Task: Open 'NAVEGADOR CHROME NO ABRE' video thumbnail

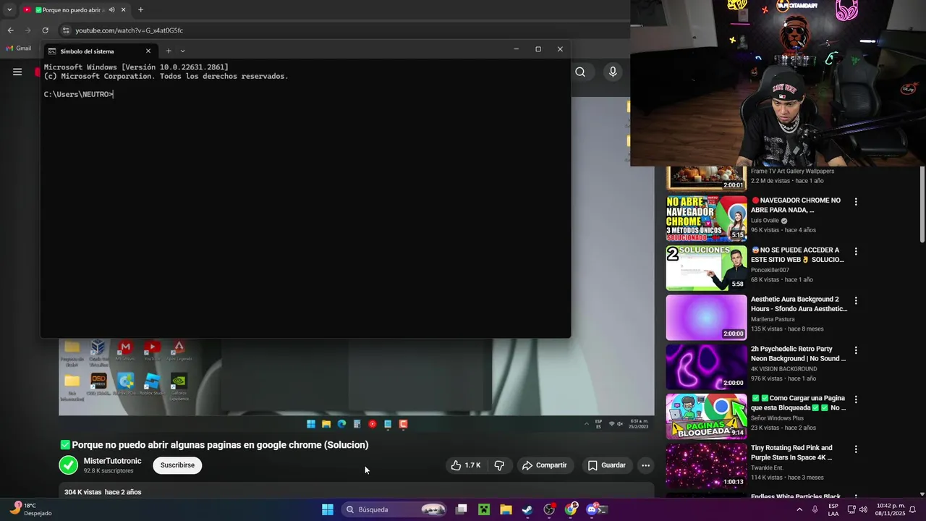Action: click(706, 219)
